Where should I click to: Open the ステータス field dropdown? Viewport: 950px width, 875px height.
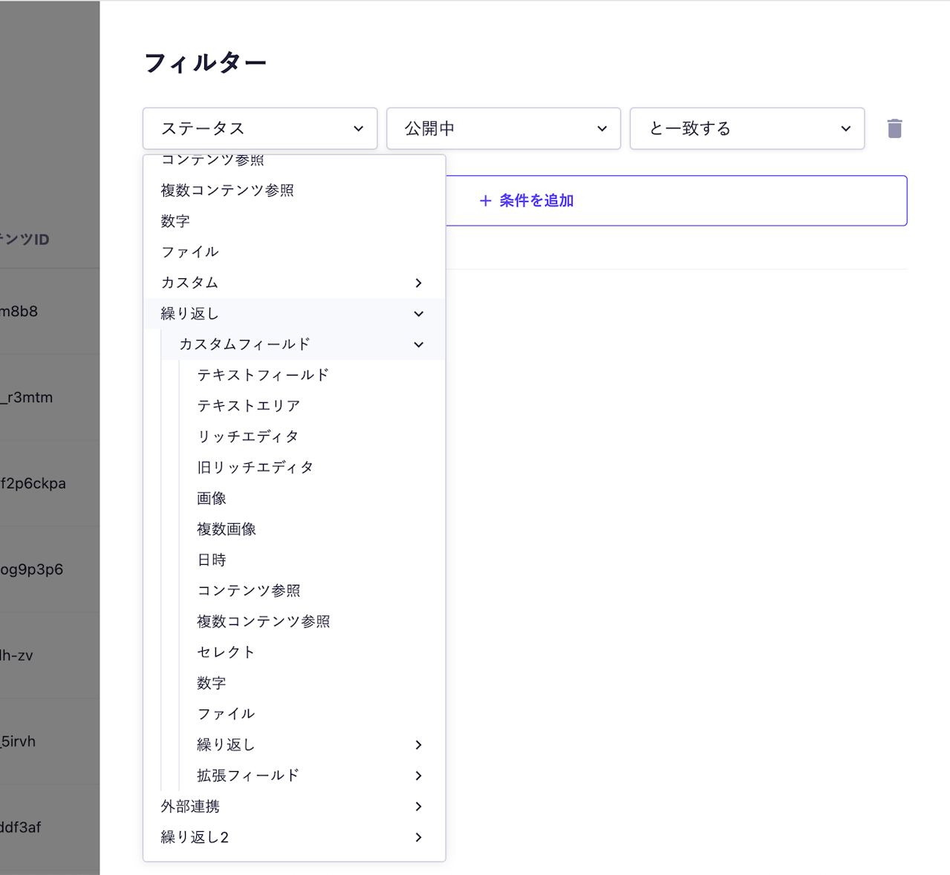[x=259, y=128]
